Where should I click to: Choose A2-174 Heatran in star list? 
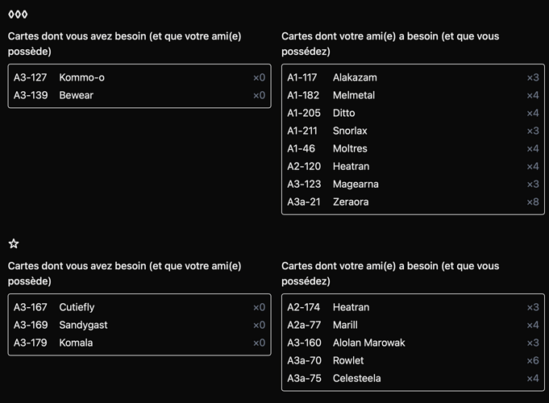[413, 307]
